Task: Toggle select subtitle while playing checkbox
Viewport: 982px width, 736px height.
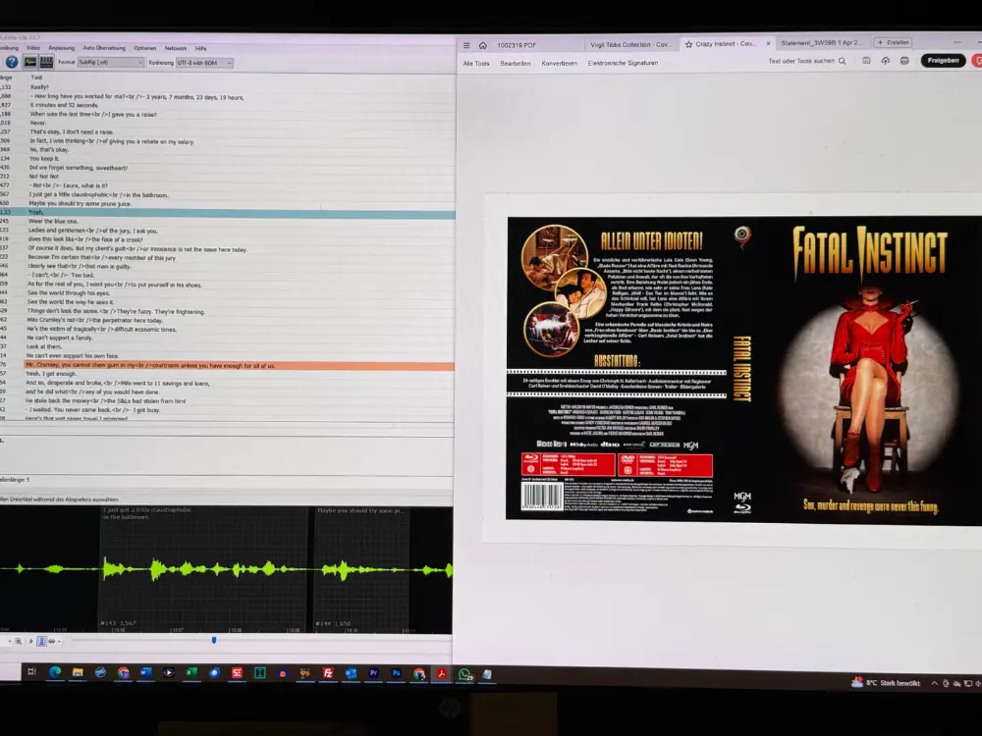Action: [60, 499]
